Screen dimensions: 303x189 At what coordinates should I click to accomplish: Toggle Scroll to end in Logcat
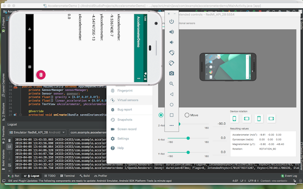coord(9,147)
